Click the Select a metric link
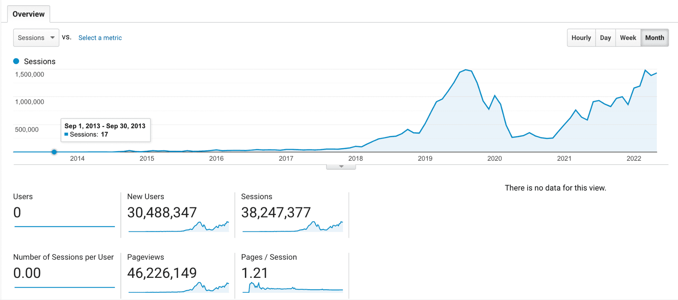 (x=100, y=37)
